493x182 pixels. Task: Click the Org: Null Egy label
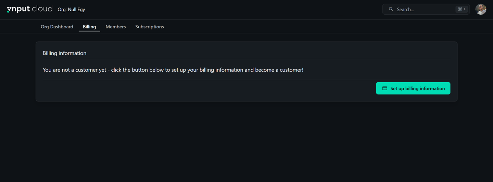click(71, 10)
